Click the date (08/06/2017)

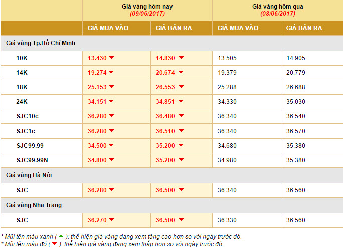pyautogui.click(x=278, y=14)
